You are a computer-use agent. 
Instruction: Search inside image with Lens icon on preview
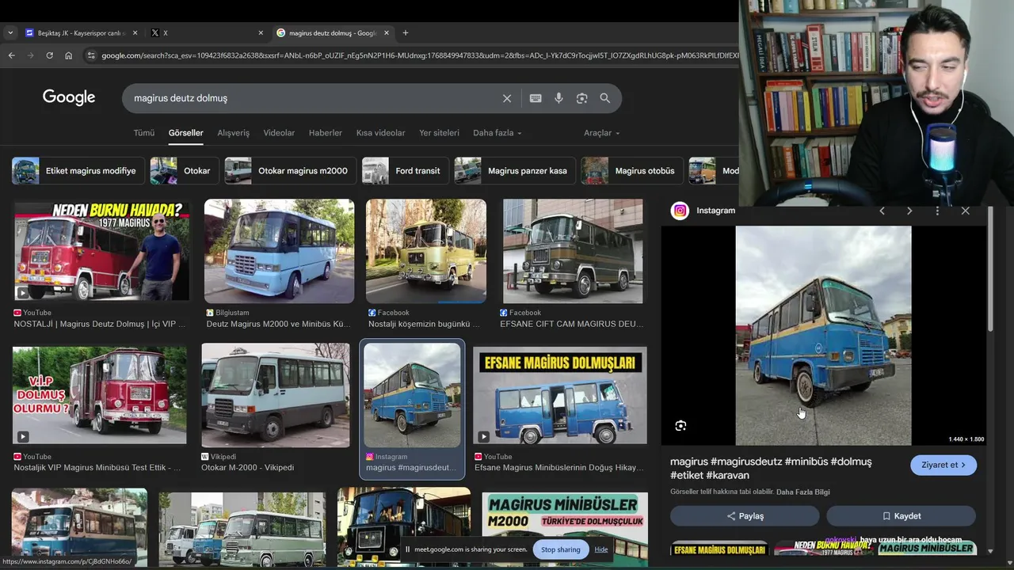pos(680,426)
